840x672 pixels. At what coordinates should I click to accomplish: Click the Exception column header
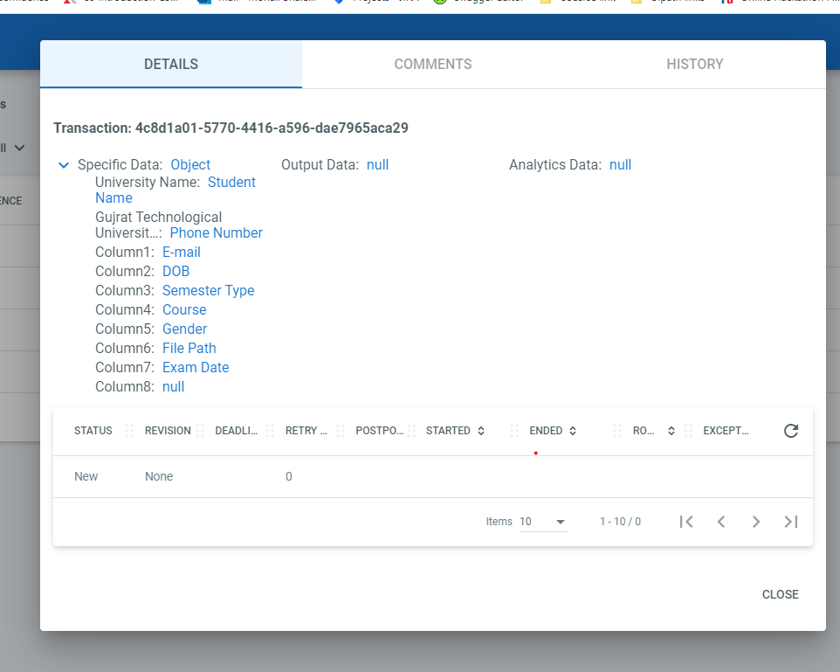click(x=726, y=431)
